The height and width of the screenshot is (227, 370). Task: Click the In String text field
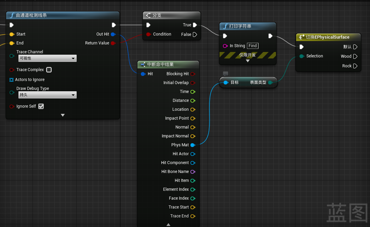point(253,46)
